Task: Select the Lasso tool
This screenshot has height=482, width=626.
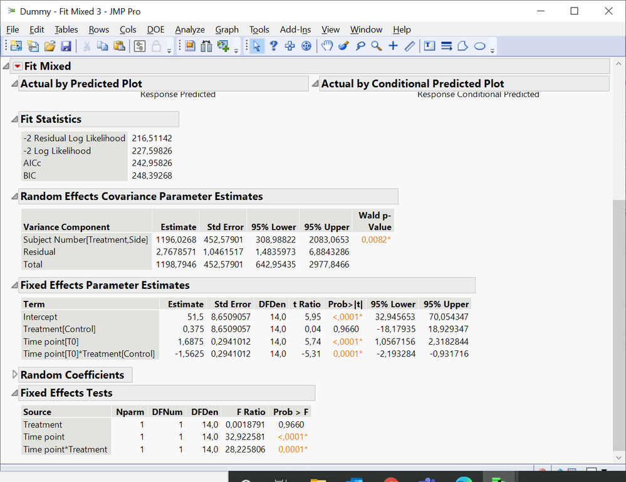Action: click(x=360, y=46)
